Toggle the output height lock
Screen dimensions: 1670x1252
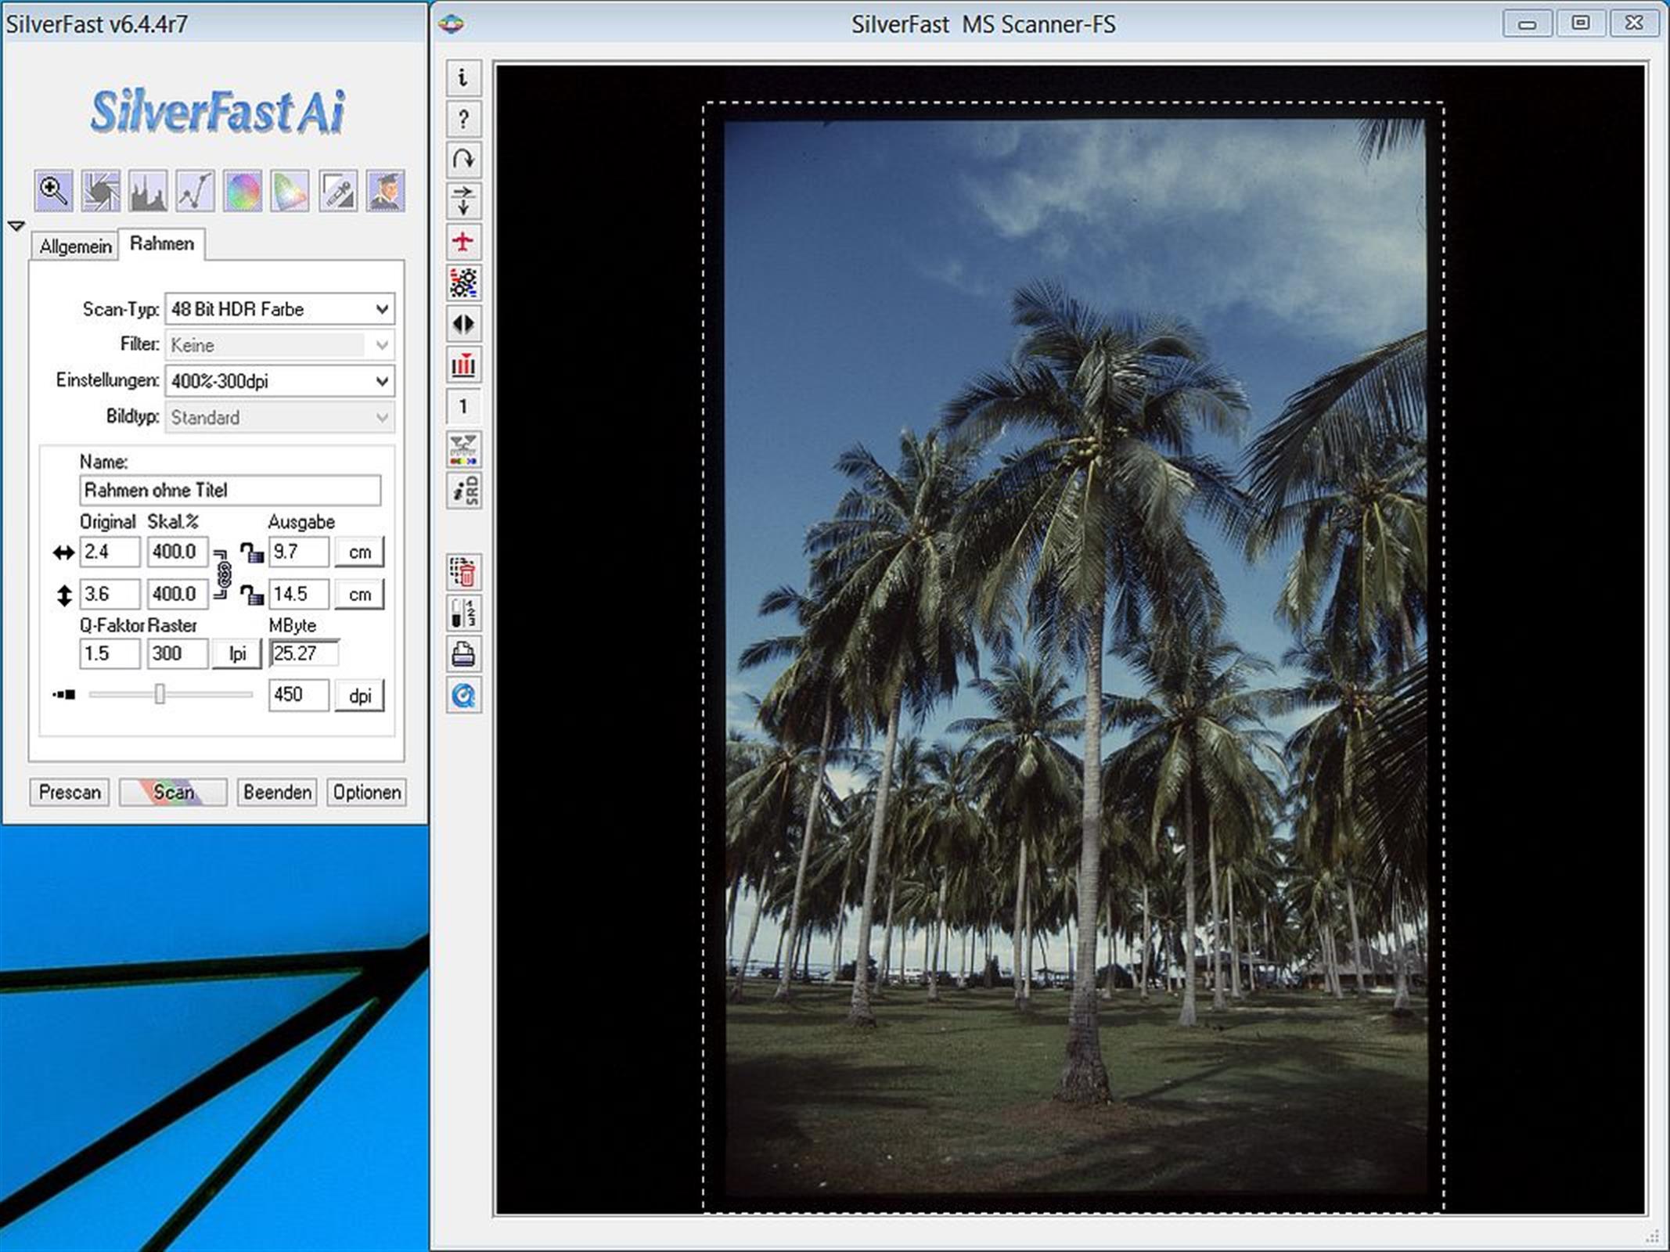coord(251,595)
